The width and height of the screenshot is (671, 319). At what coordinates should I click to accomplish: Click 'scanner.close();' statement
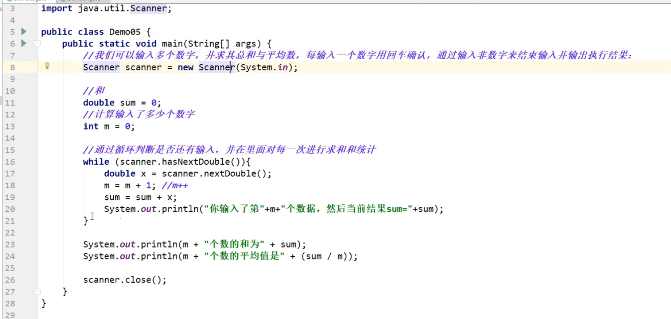tap(125, 280)
